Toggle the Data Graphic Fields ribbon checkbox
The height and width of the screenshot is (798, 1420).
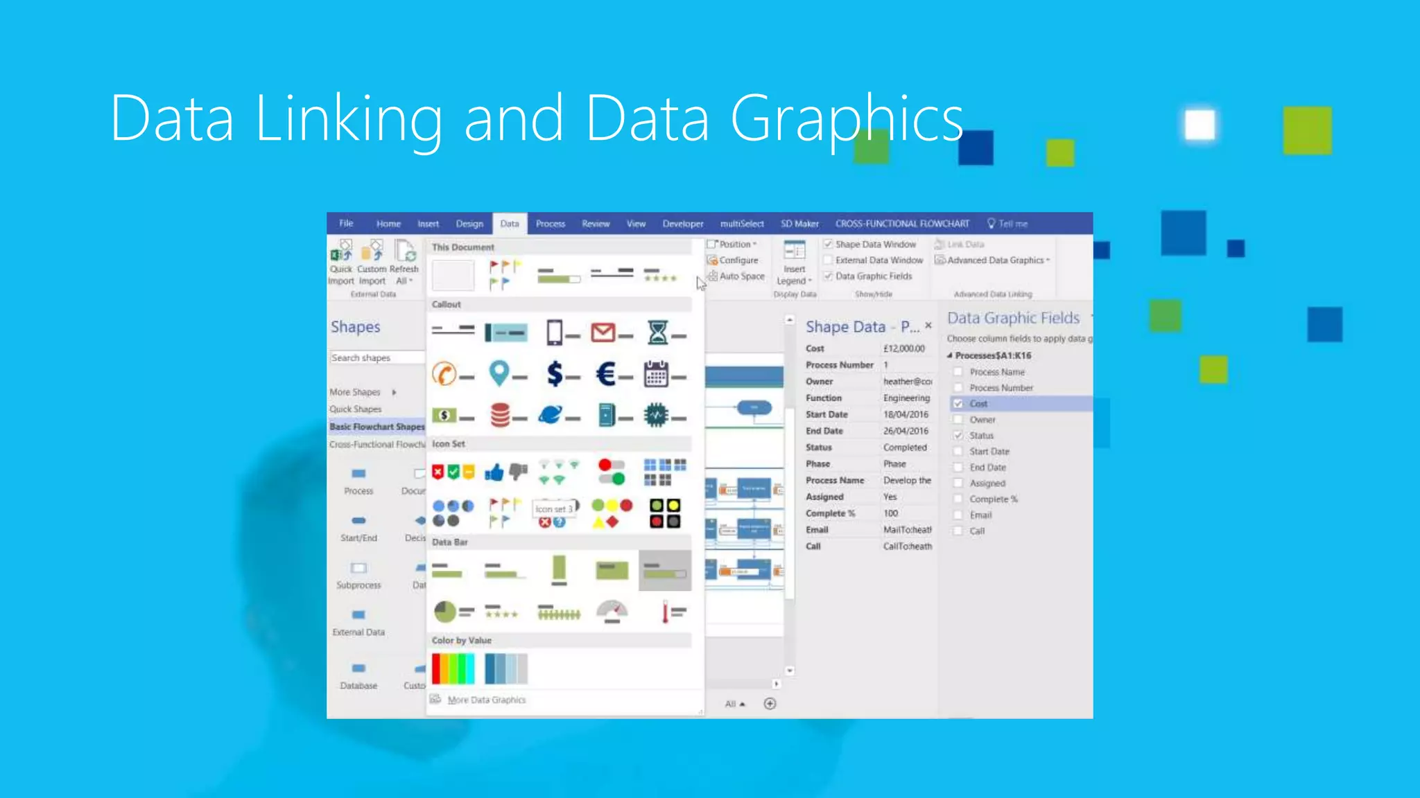(828, 276)
